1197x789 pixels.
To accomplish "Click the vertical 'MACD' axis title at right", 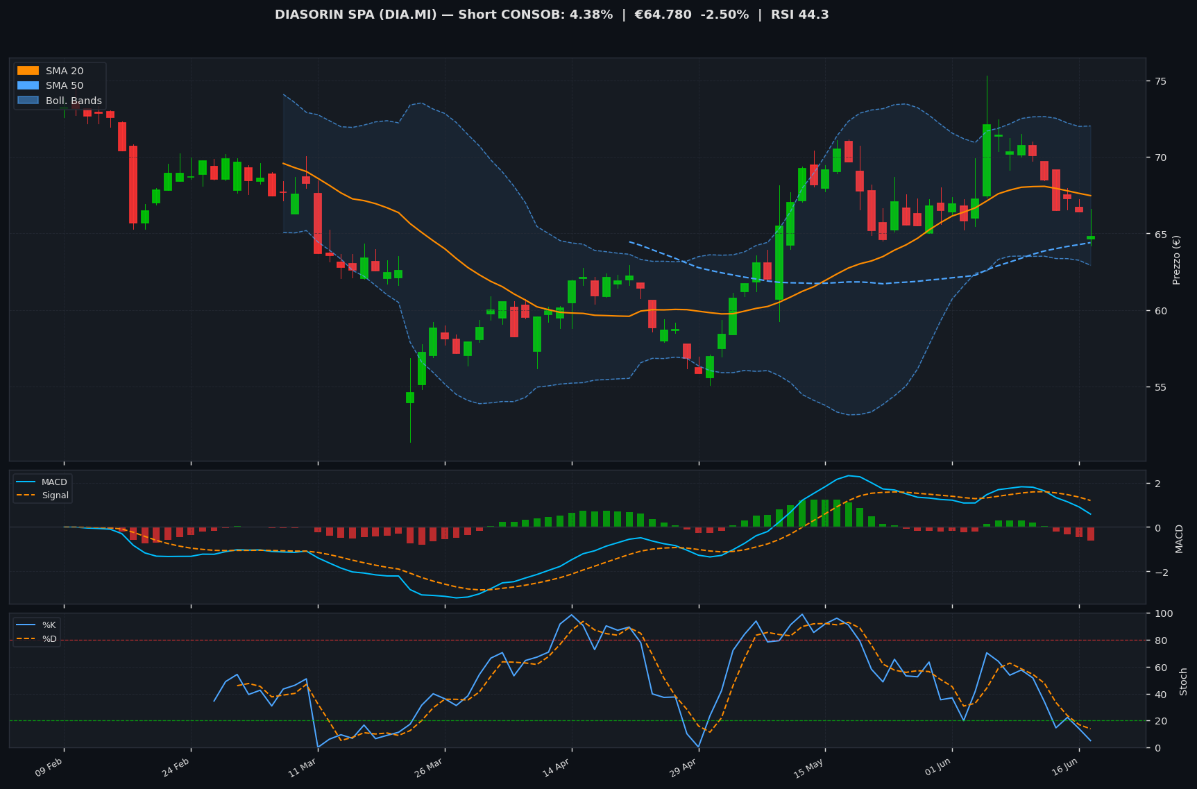I will click(1179, 538).
